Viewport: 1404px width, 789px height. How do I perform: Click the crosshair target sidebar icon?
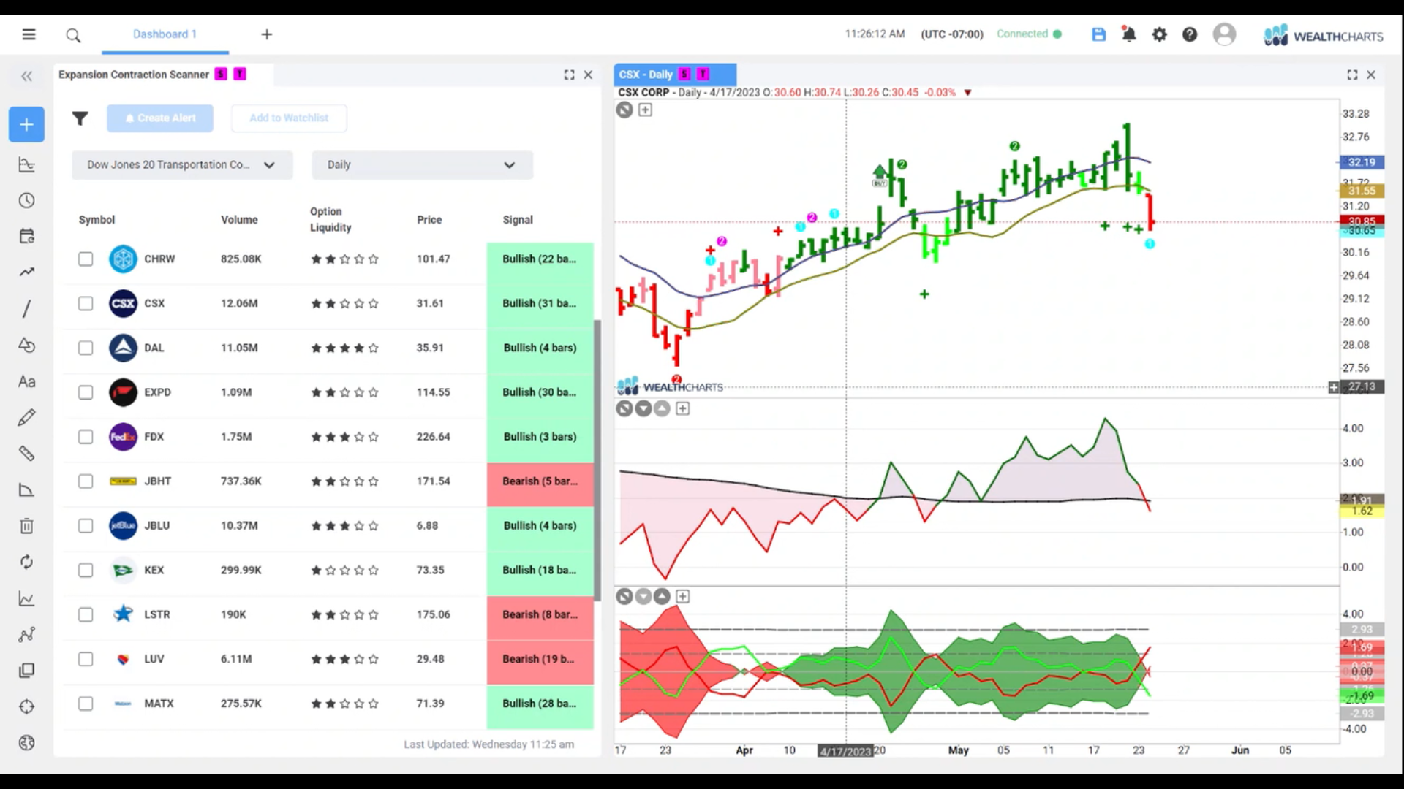coord(26,706)
